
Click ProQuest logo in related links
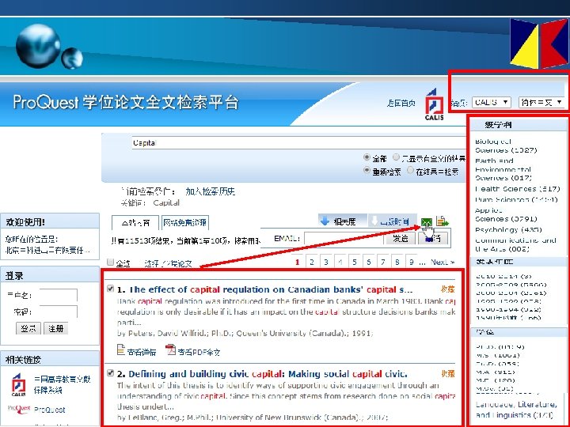point(19,410)
